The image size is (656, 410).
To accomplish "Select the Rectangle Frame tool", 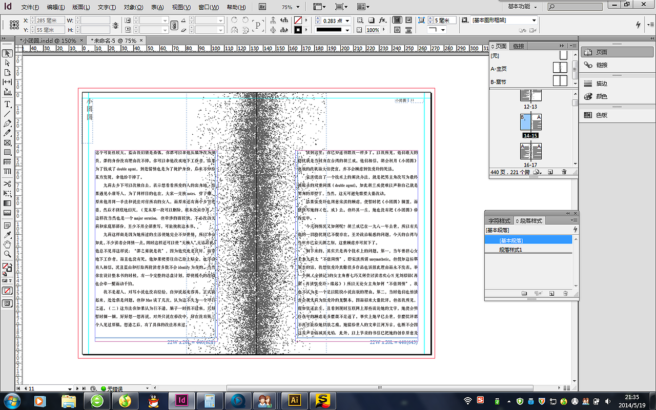I will click(7, 143).
